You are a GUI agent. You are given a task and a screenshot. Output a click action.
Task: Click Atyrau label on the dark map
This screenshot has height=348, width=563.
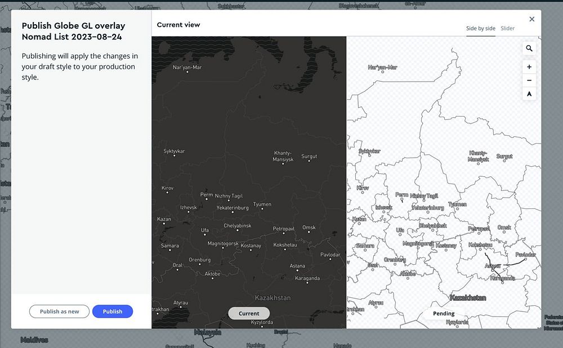click(x=181, y=303)
